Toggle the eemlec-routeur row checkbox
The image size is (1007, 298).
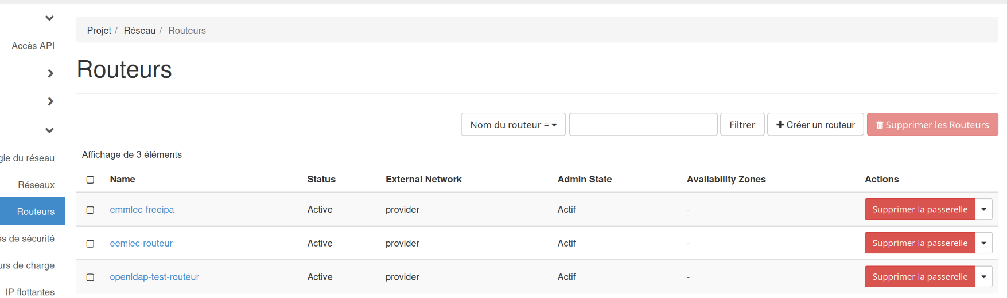pos(90,244)
